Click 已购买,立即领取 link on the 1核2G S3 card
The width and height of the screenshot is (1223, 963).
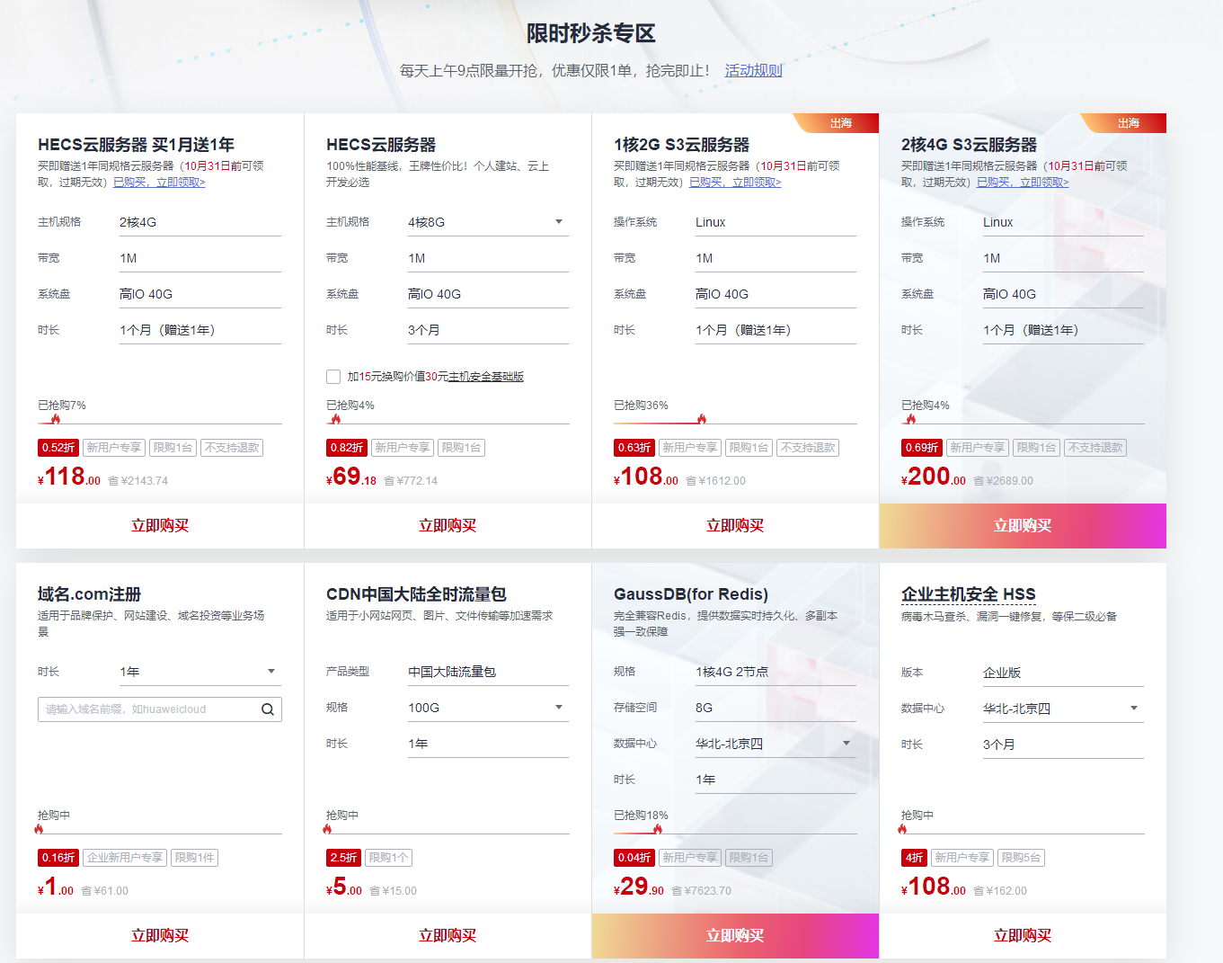coord(735,183)
